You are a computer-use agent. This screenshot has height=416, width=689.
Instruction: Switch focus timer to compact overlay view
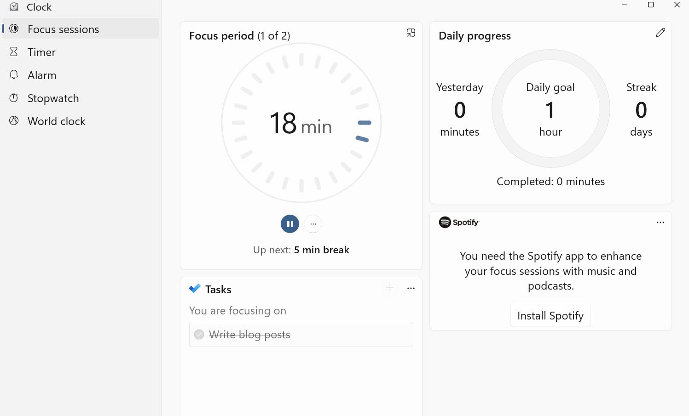(411, 33)
